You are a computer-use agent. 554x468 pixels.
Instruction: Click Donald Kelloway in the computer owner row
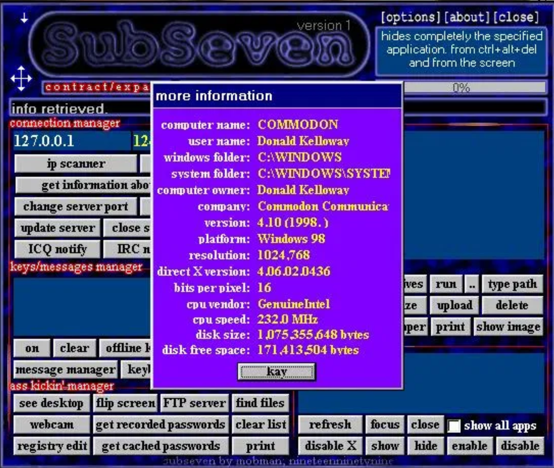coord(303,190)
